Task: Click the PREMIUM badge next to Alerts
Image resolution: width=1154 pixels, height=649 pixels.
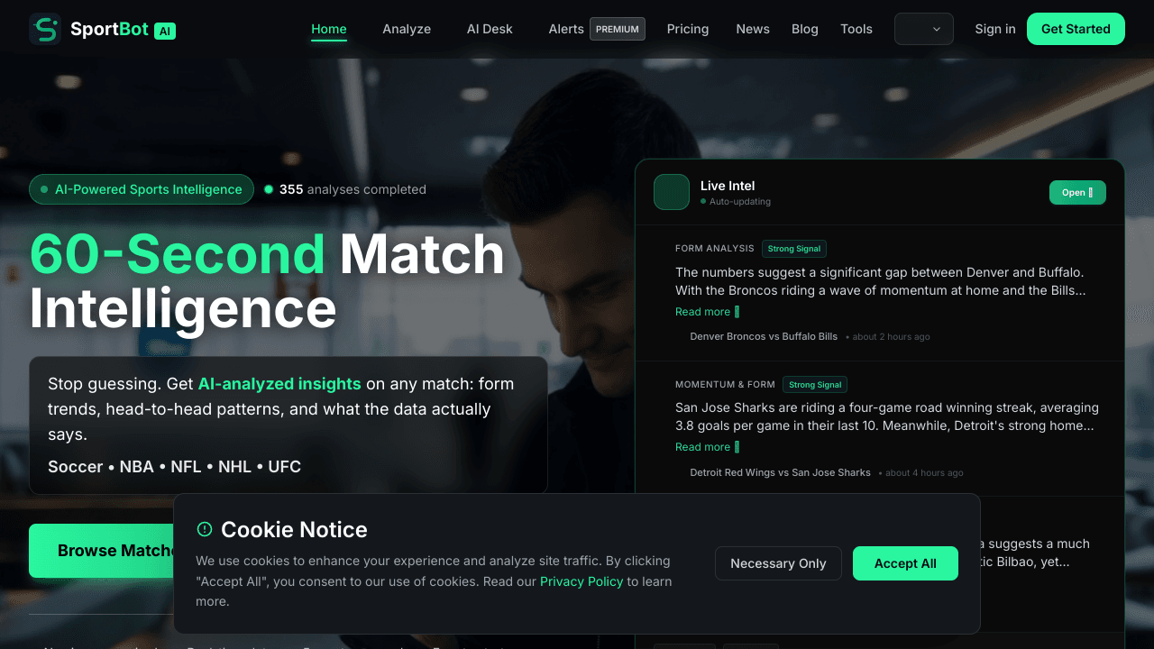Action: (x=618, y=29)
